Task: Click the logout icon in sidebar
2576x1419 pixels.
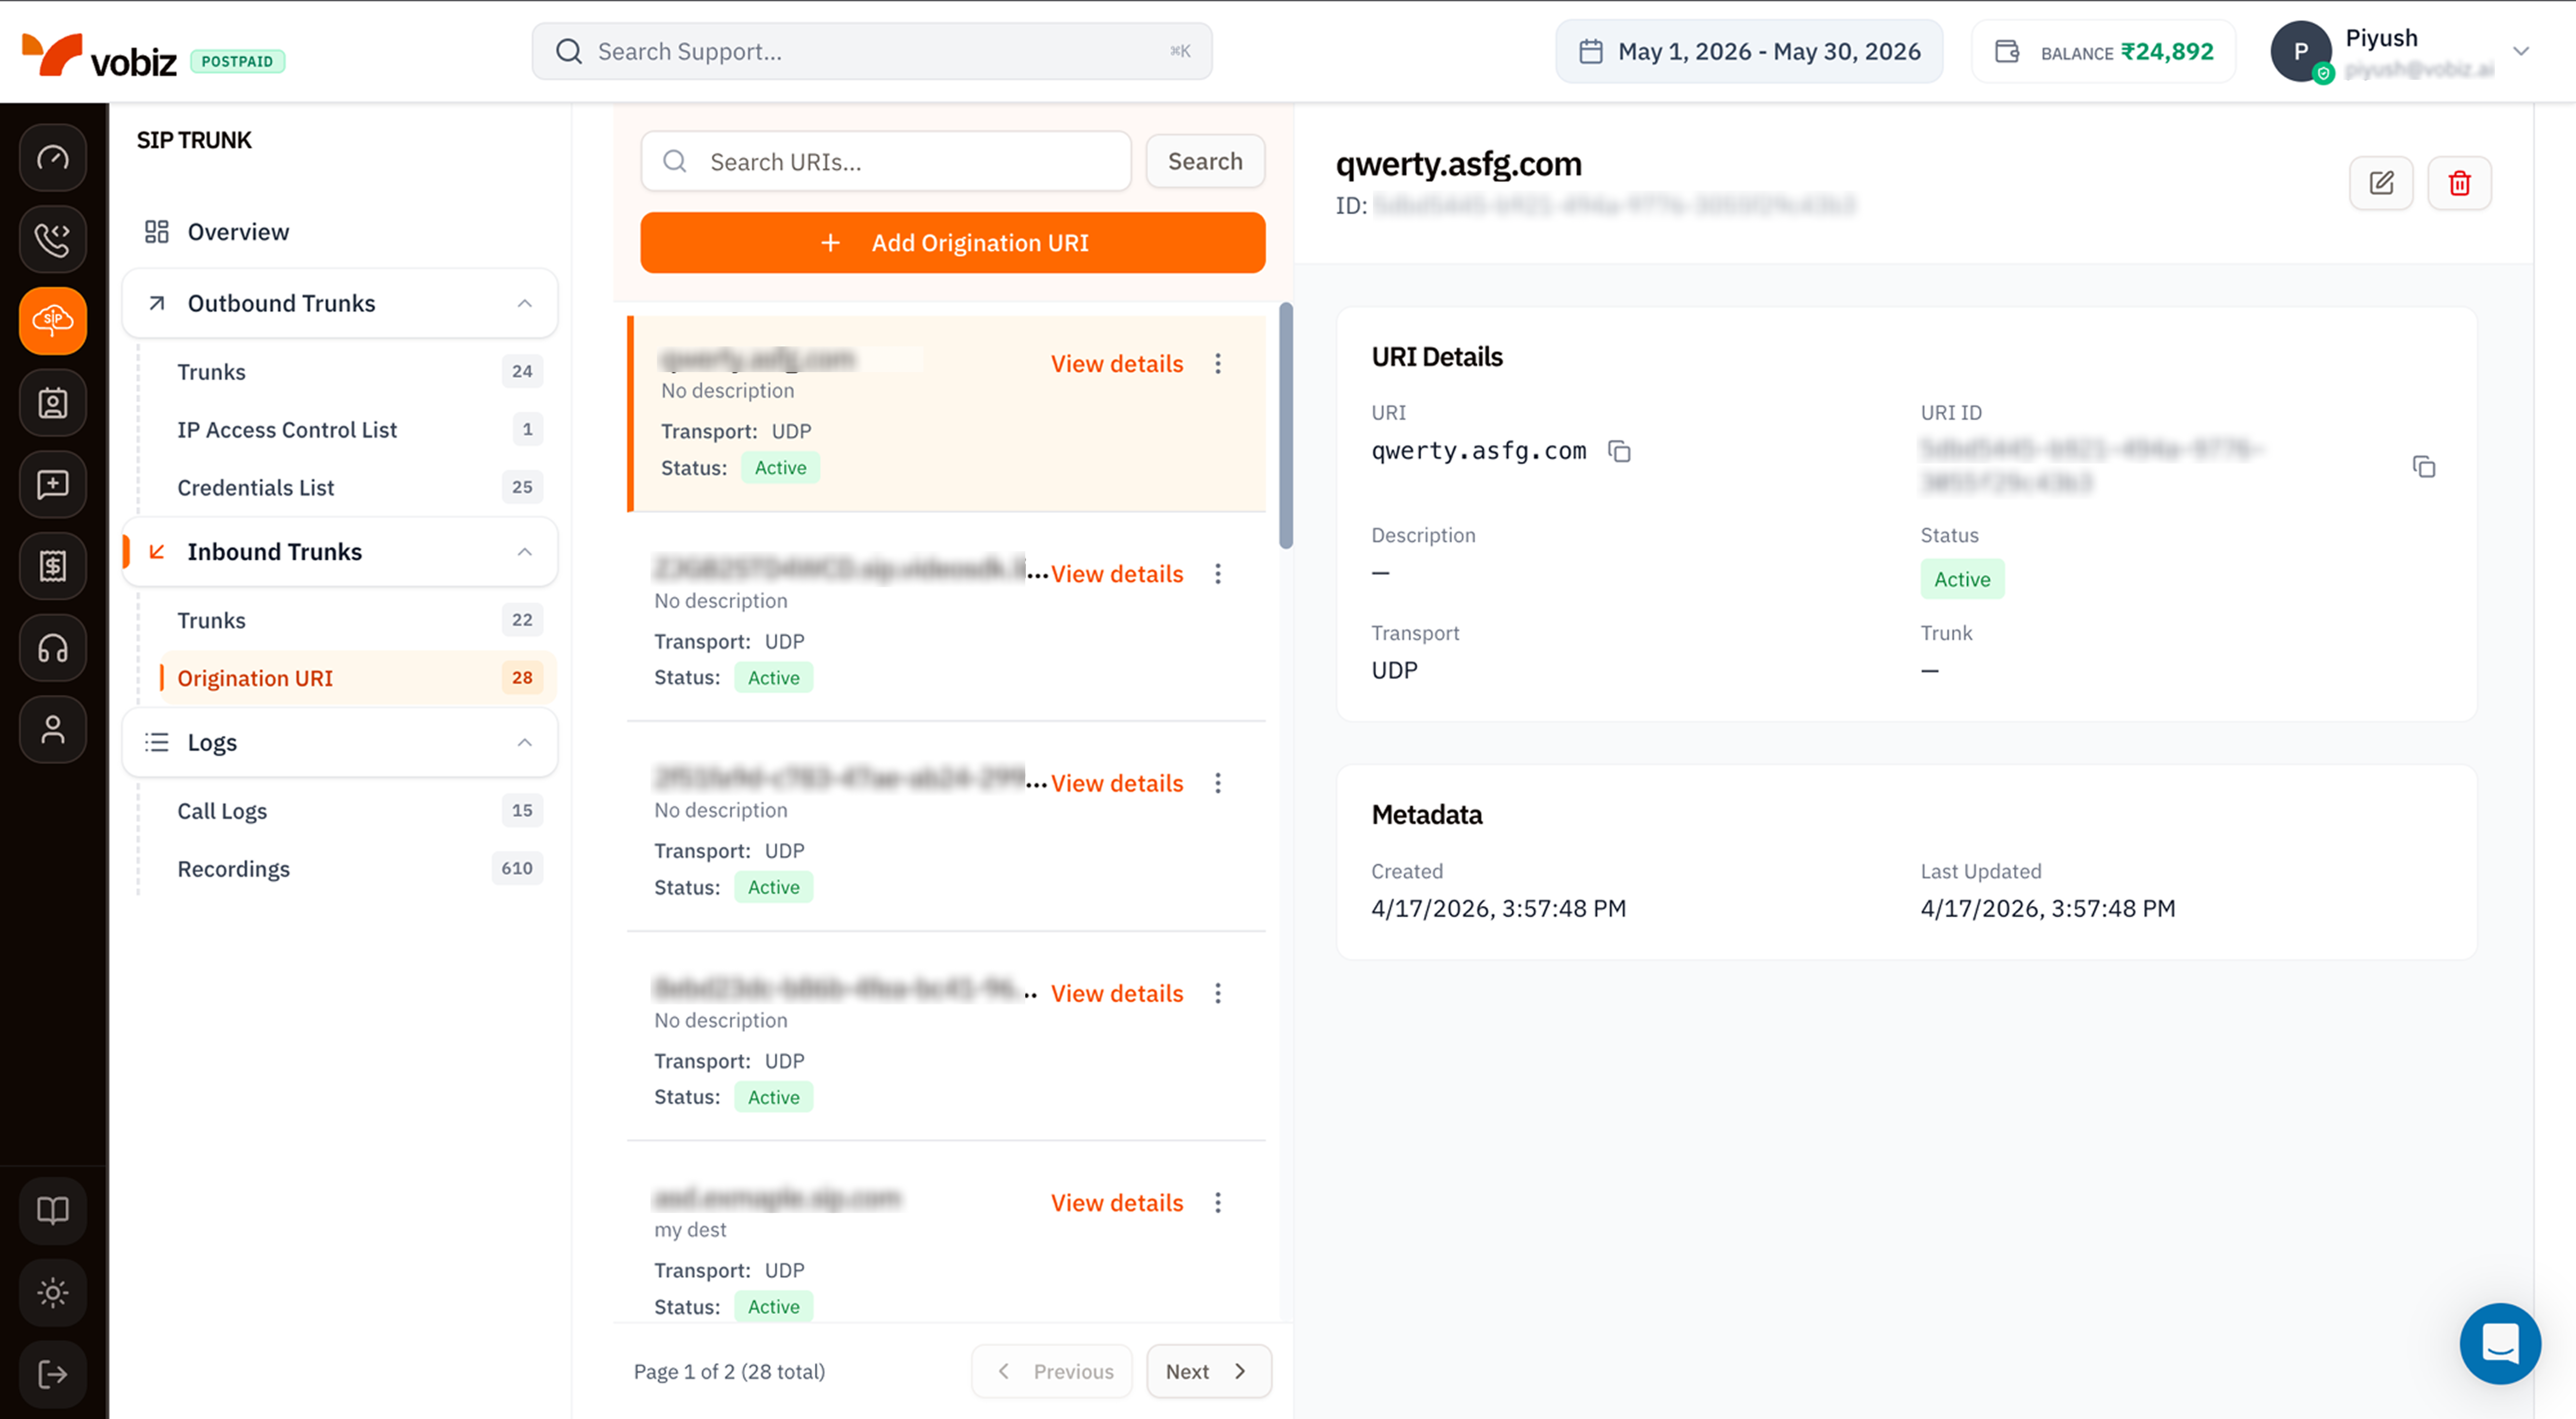Action: point(53,1375)
